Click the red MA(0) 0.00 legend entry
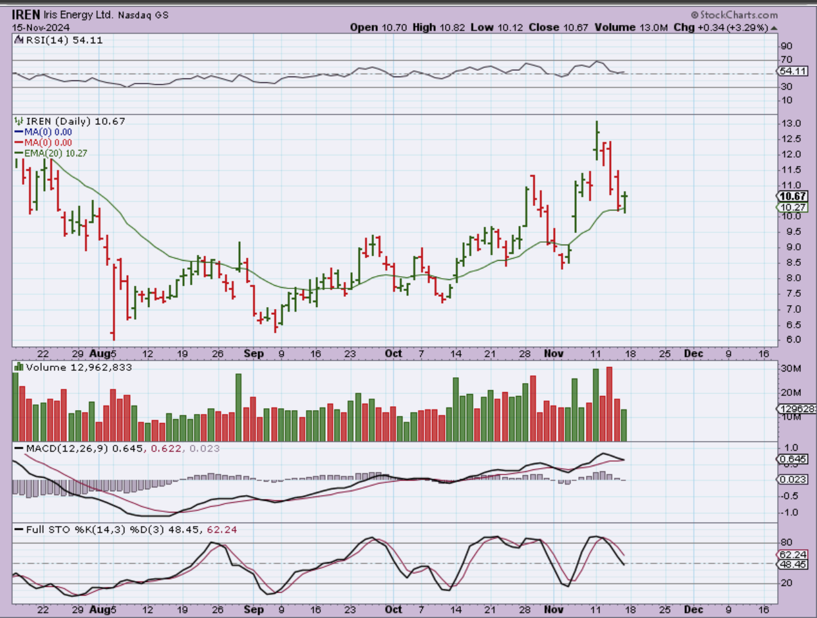817x618 pixels. (x=43, y=142)
